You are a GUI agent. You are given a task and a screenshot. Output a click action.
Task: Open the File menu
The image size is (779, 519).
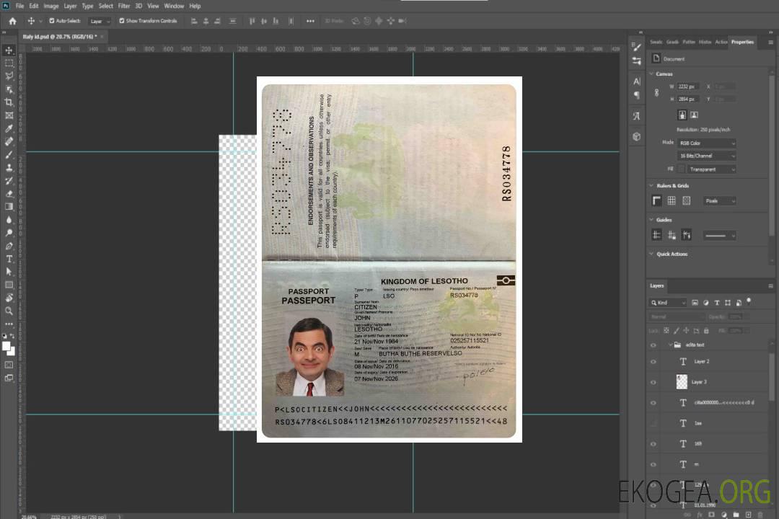[19, 6]
